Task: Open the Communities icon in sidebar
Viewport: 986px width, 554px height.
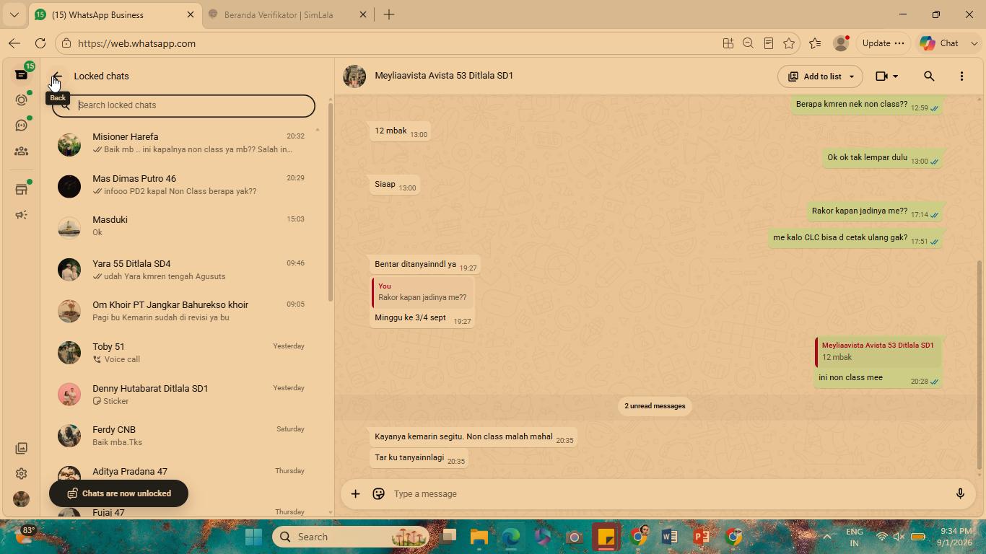Action: (21, 151)
